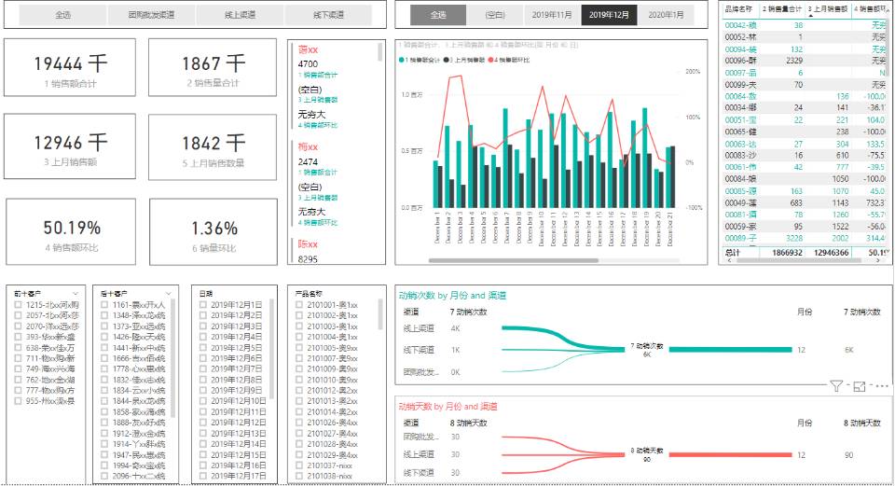The image size is (895, 486).
Task: Click the 梅xx name in multi-row card
Action: (308, 147)
